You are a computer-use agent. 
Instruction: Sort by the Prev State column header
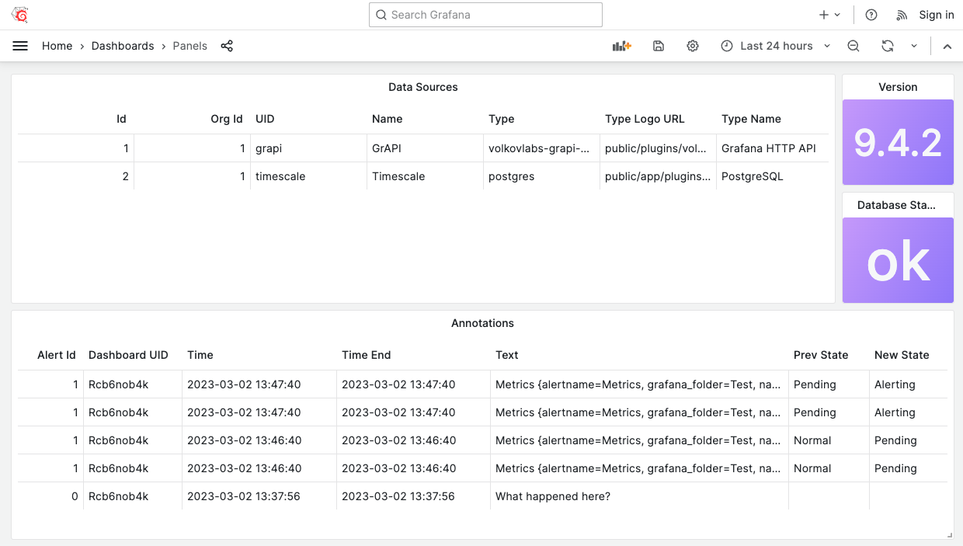[821, 355]
